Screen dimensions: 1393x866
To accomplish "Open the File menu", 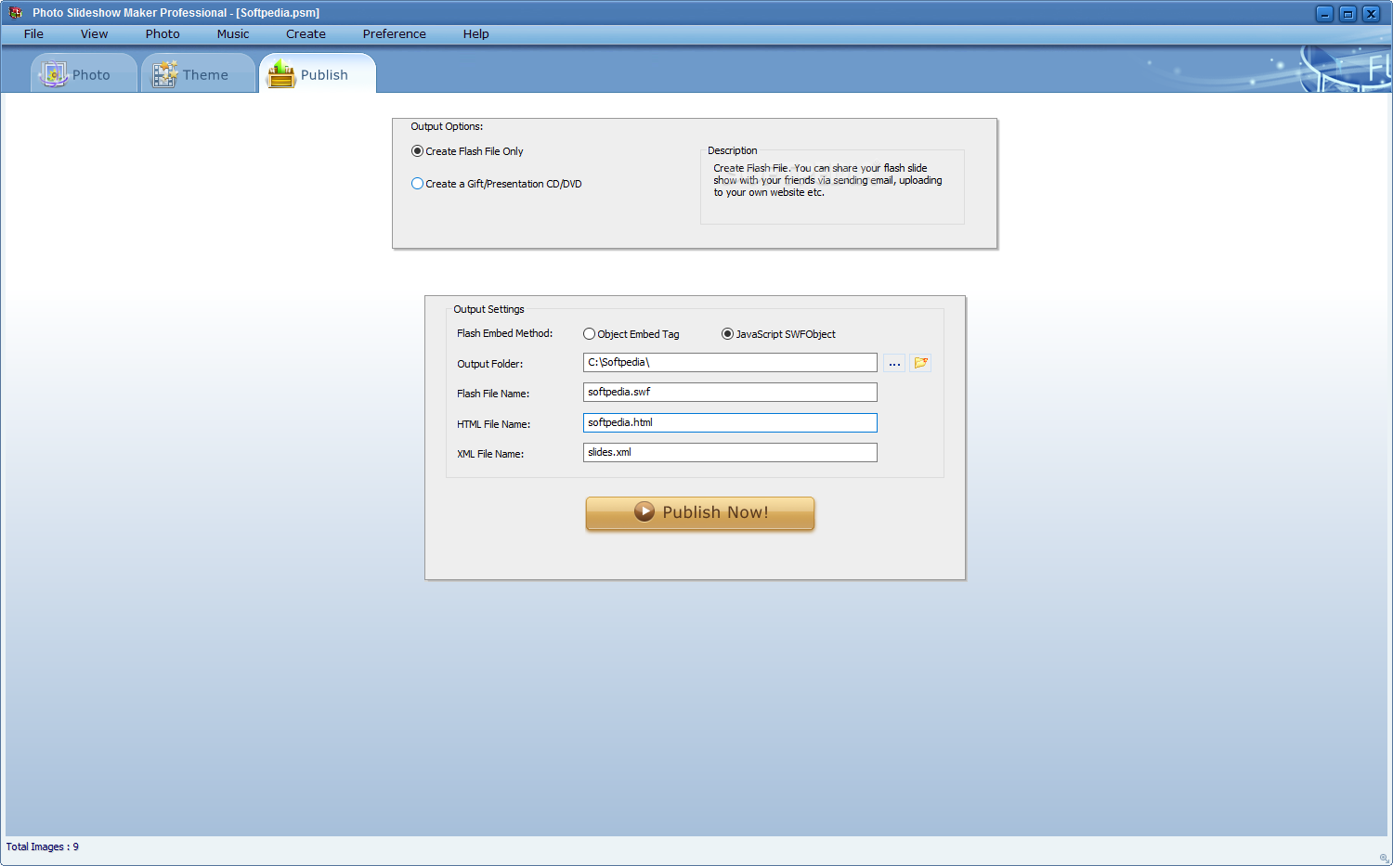I will (33, 33).
